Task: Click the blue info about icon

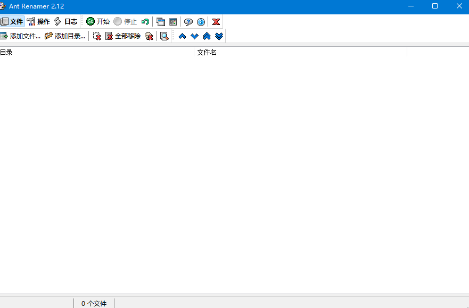Action: click(201, 21)
